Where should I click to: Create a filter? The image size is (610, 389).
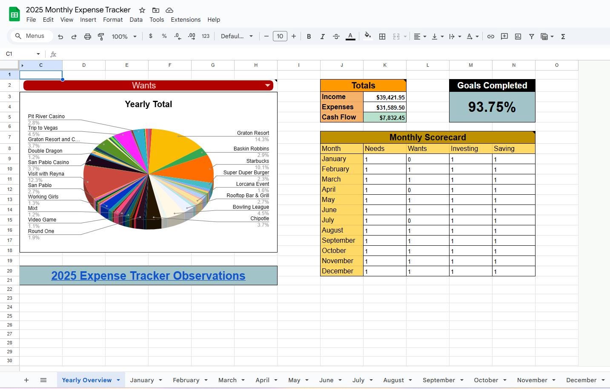tap(532, 37)
